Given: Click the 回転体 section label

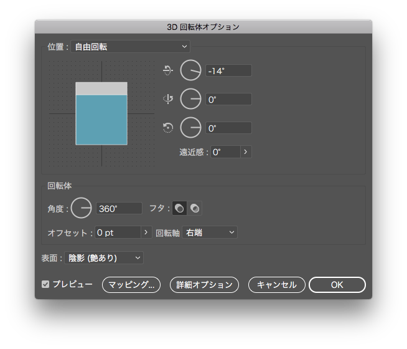Looking at the screenshot, I should point(60,186).
